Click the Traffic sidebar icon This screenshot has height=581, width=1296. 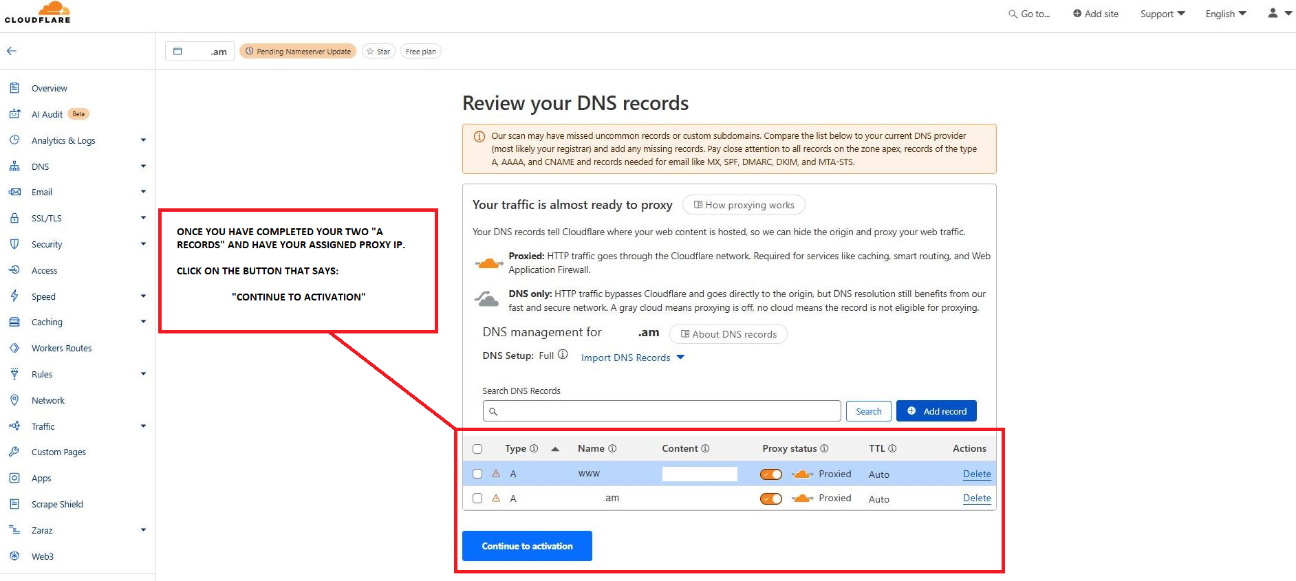tap(14, 426)
